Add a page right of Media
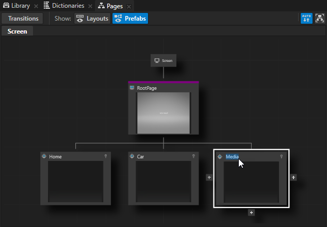The height and width of the screenshot is (227, 327). 293,177
